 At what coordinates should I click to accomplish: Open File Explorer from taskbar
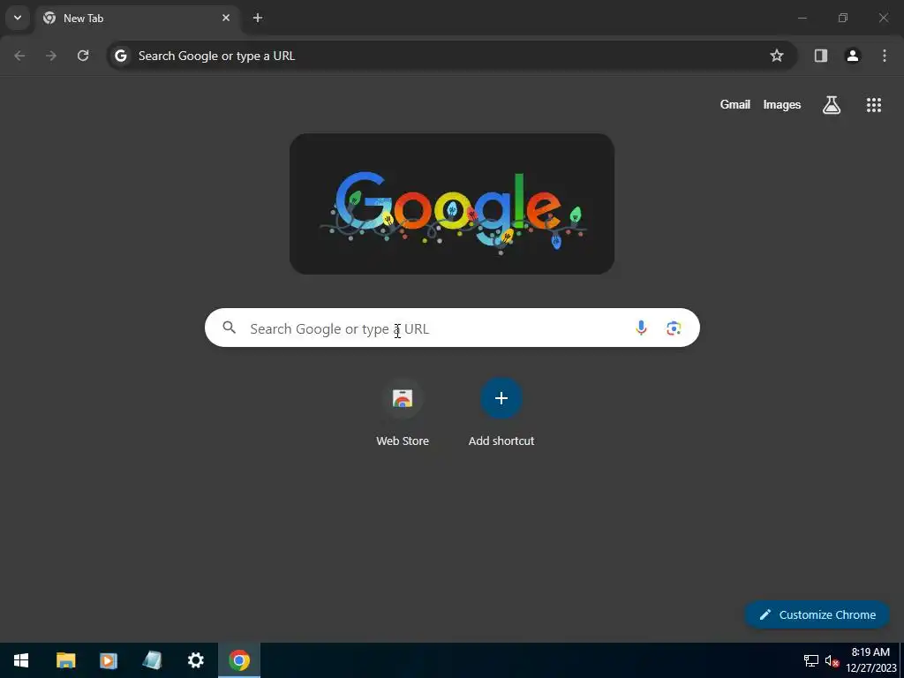65,660
